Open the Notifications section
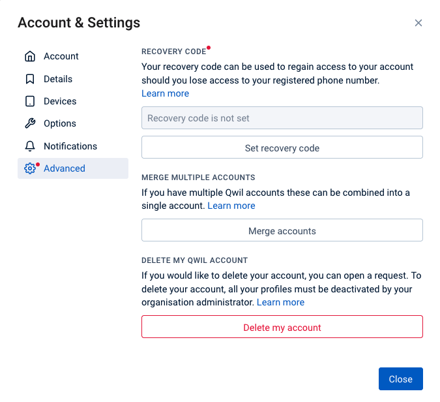Viewport: 440px width, 402px height. (x=70, y=146)
